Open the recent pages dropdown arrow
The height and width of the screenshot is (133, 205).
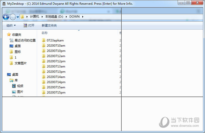point(18,17)
